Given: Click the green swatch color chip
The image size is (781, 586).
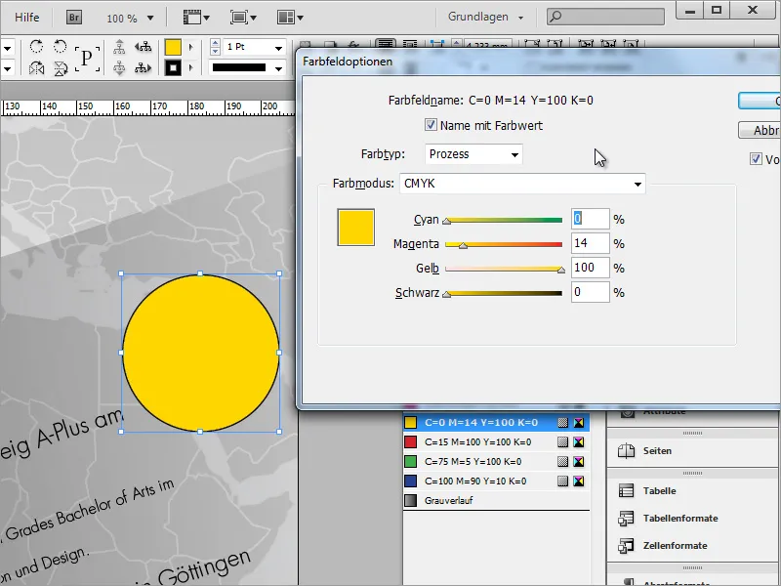Looking at the screenshot, I should [x=410, y=461].
